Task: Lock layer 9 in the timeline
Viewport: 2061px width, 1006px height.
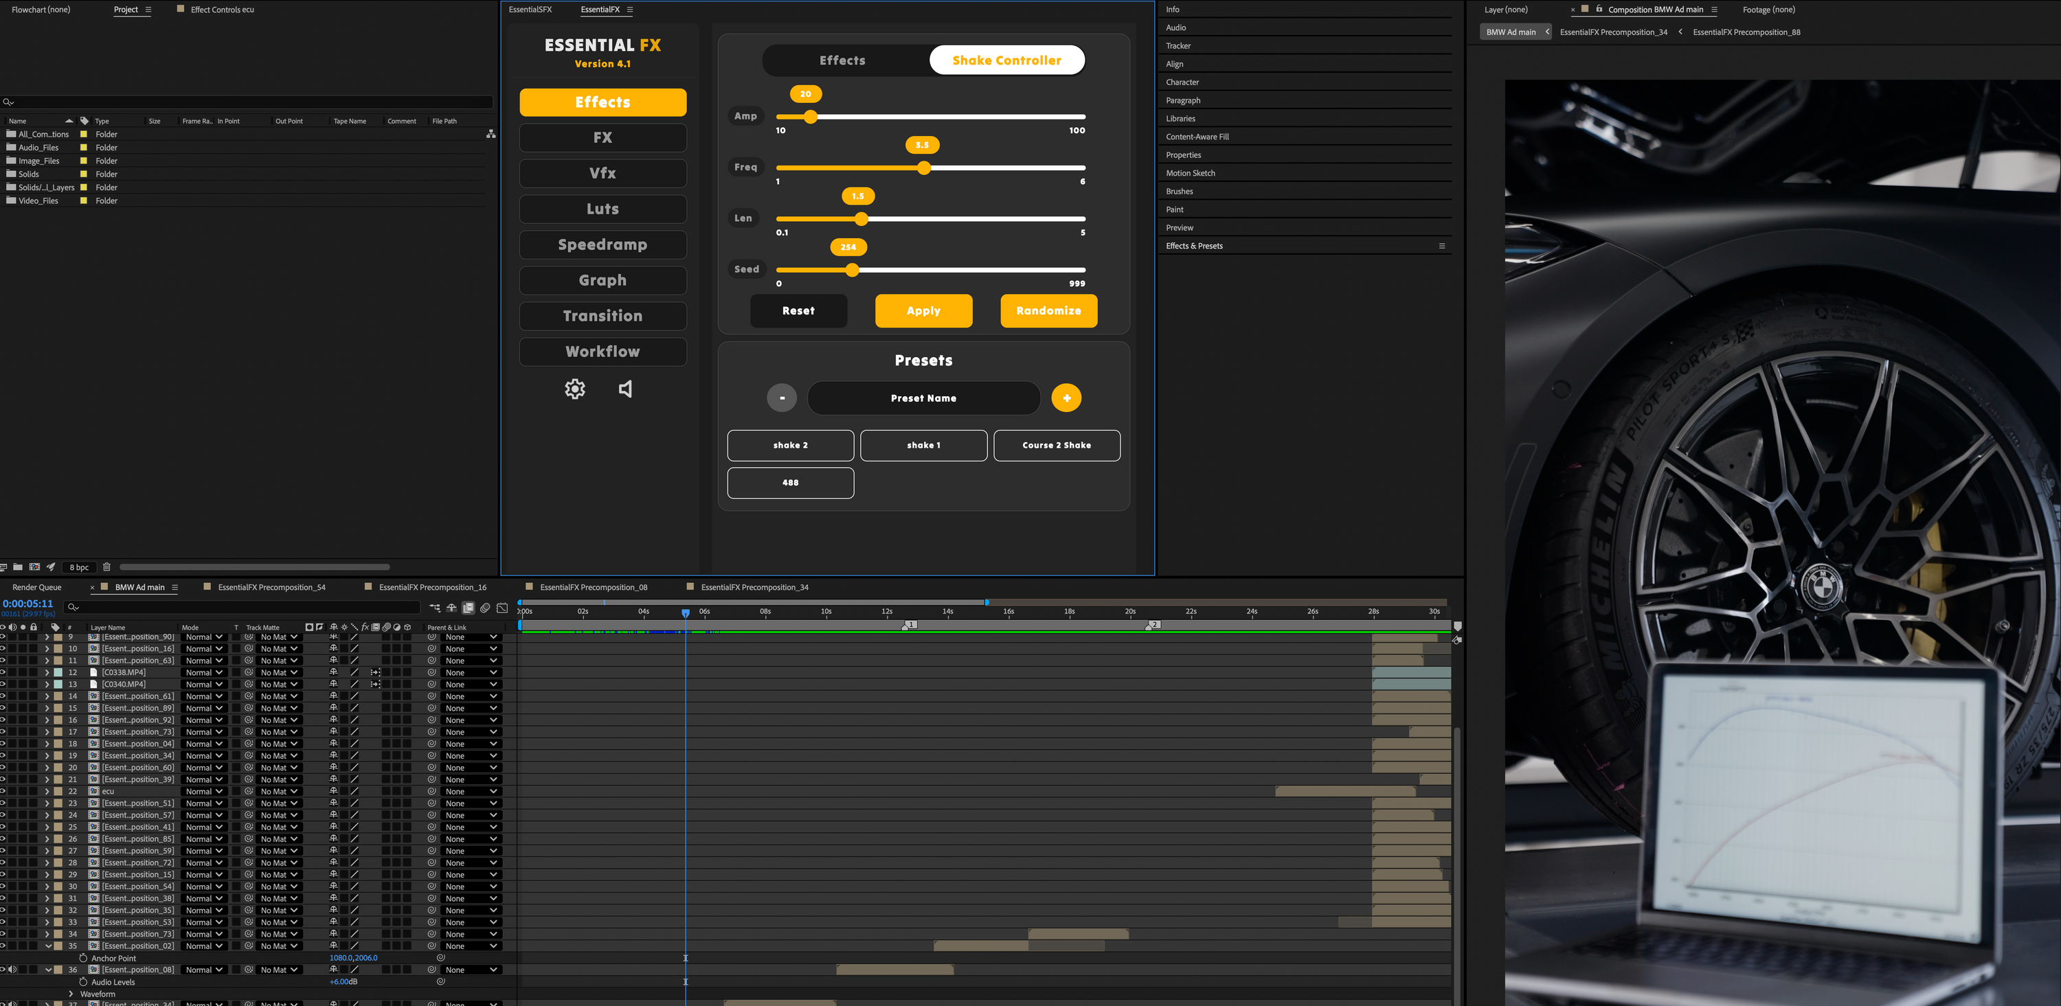Action: pos(34,637)
